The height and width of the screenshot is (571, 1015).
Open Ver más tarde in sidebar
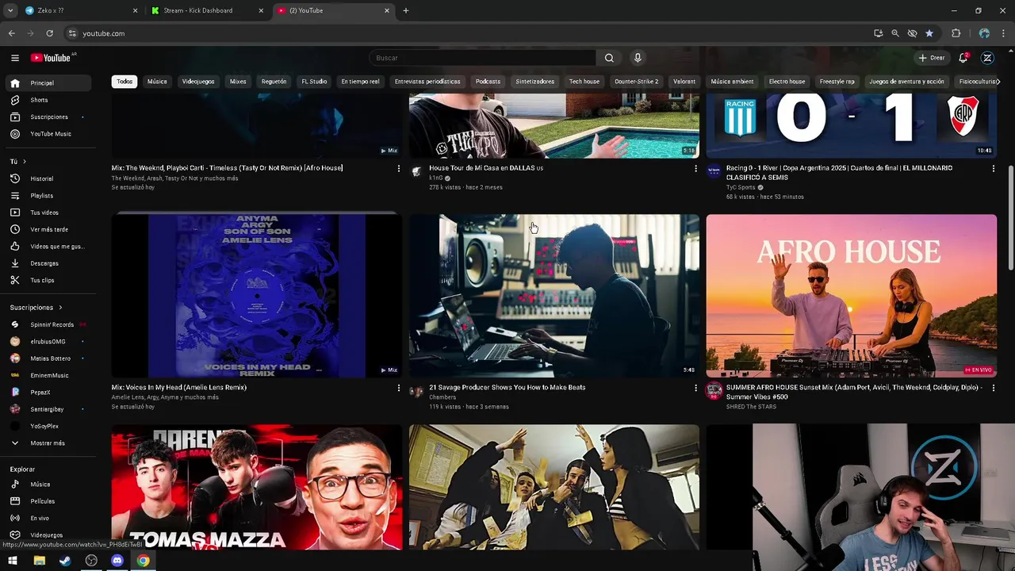coord(48,229)
